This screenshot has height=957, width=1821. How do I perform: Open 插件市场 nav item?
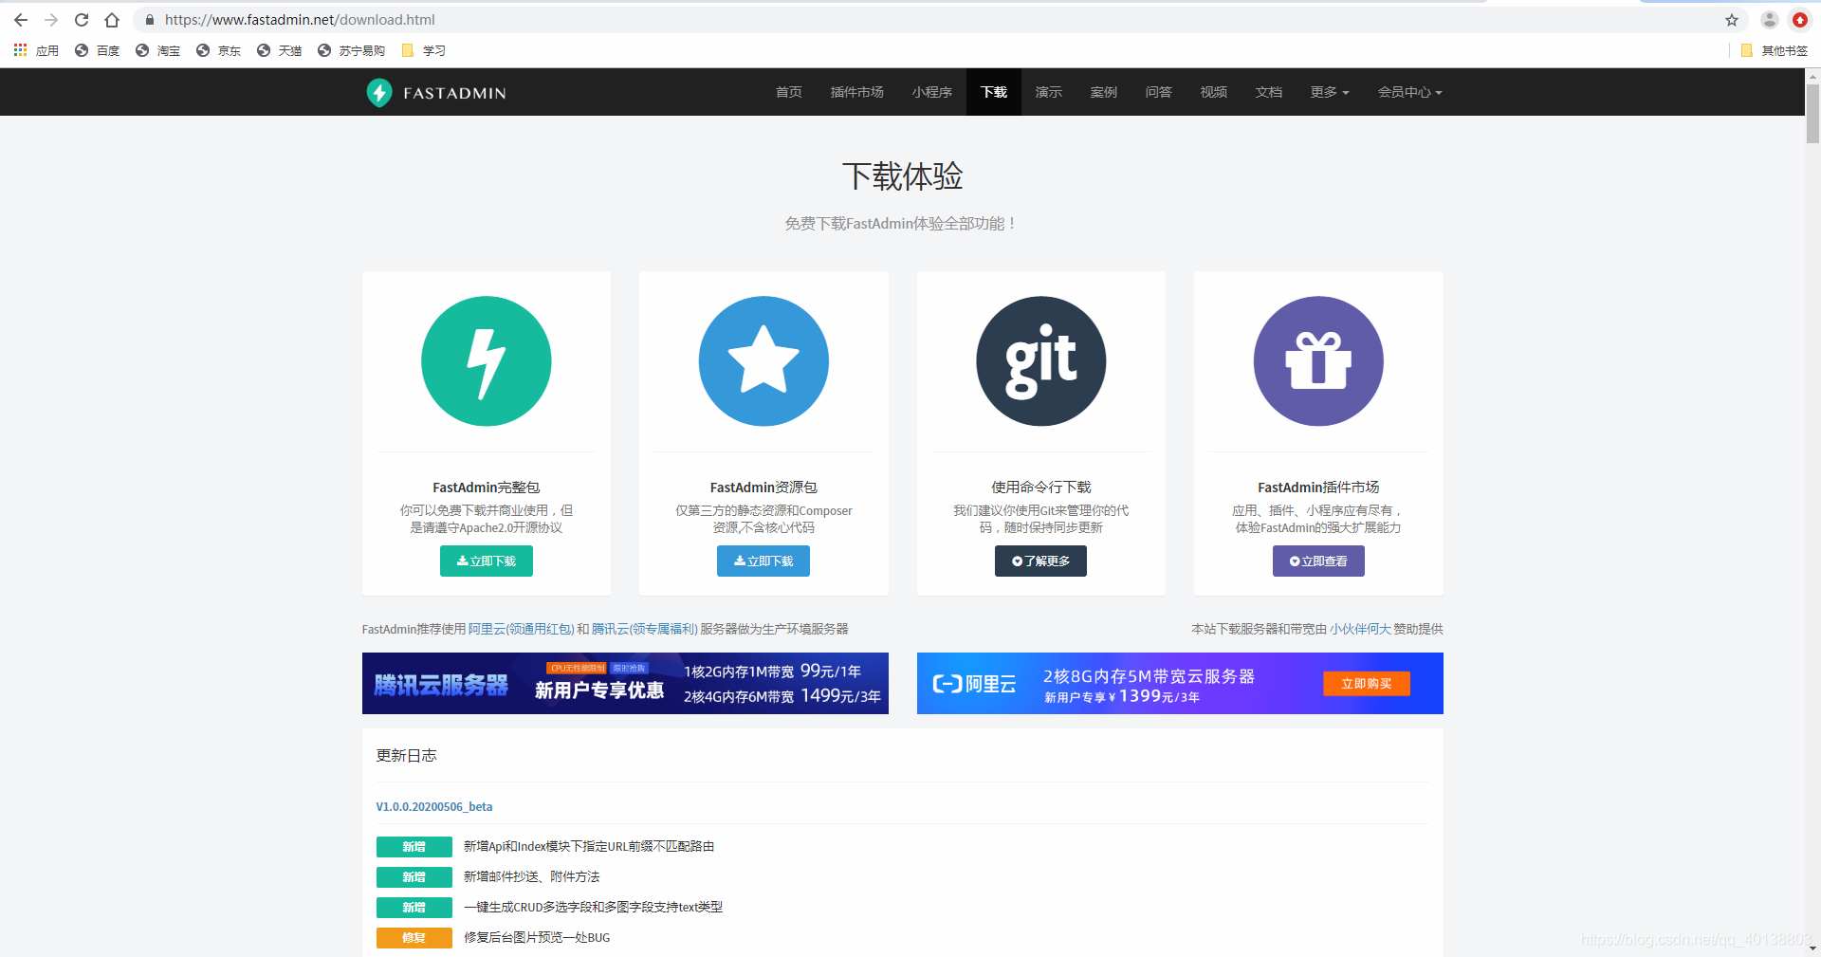[857, 92]
